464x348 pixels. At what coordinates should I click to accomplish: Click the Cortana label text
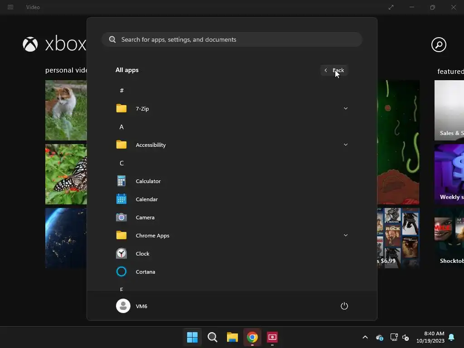(x=145, y=272)
